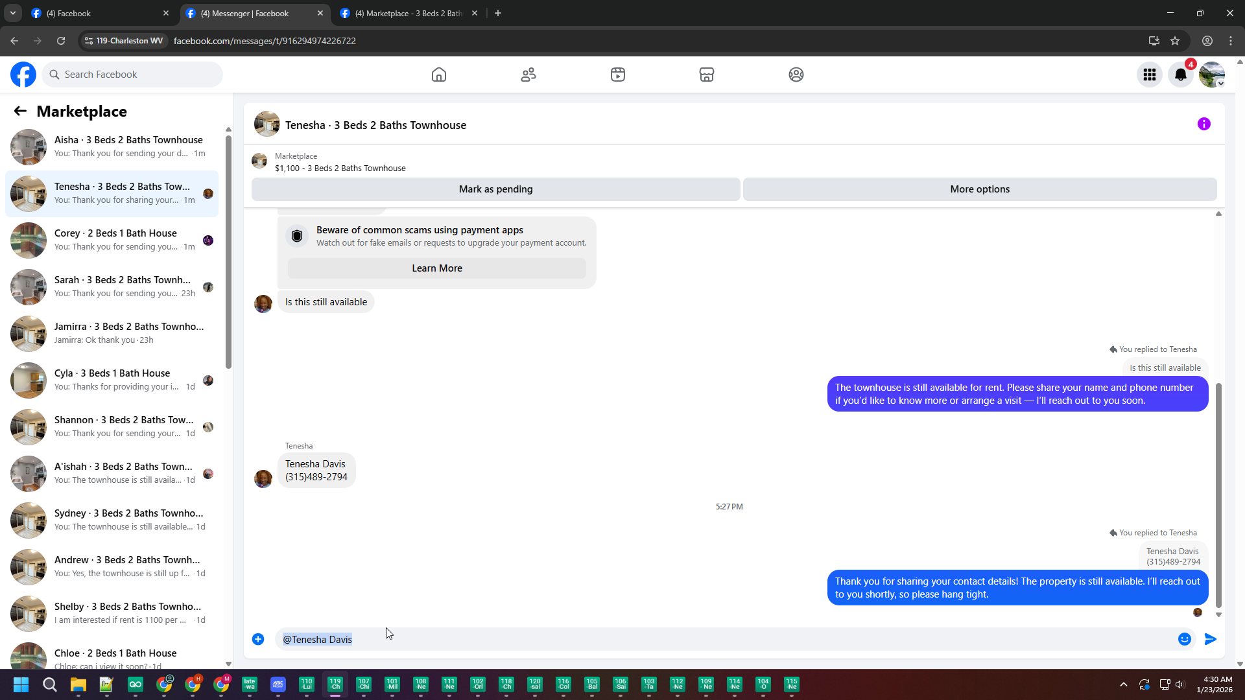Click the Mark as pending button

[x=496, y=189]
